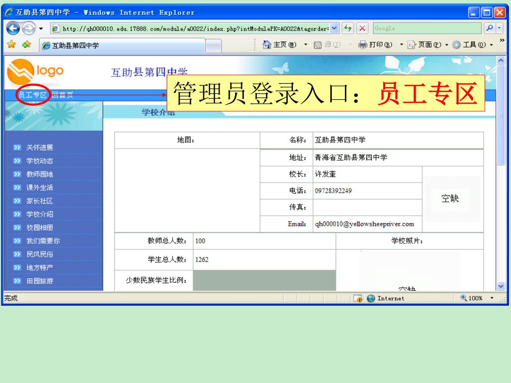
Task: Click the 回首页 return home link
Action: tap(62, 95)
